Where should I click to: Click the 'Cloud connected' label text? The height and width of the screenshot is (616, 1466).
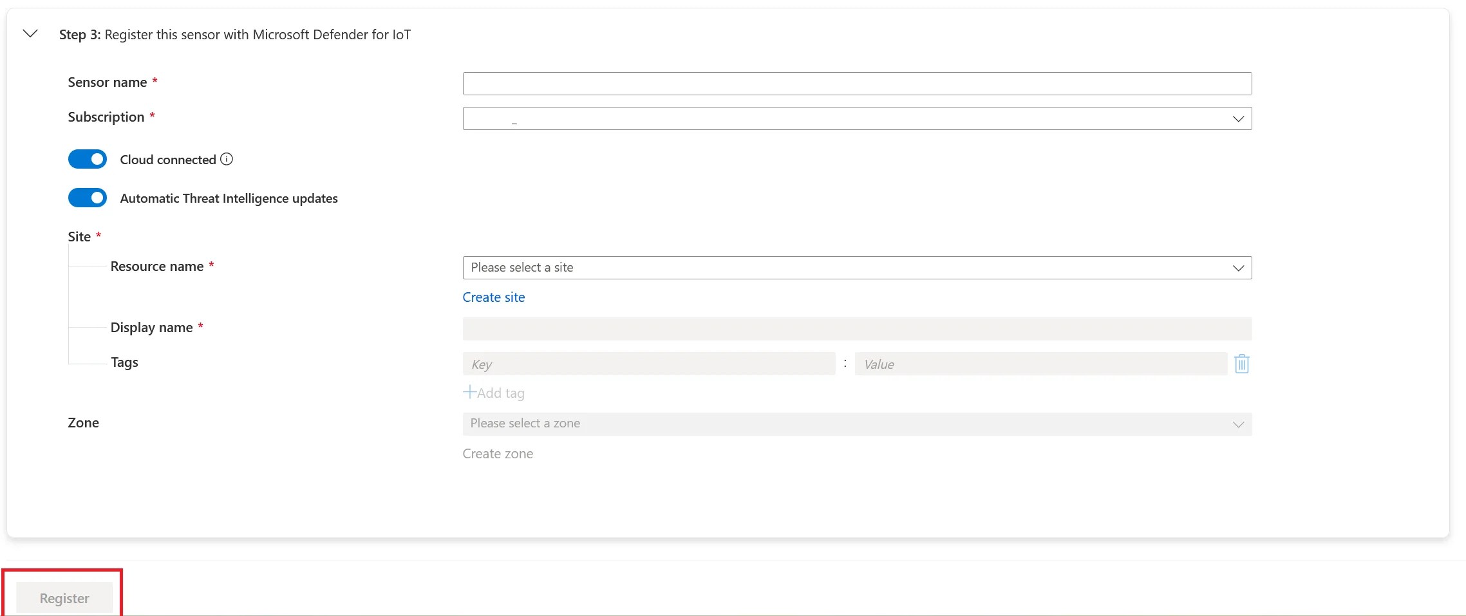click(x=168, y=160)
